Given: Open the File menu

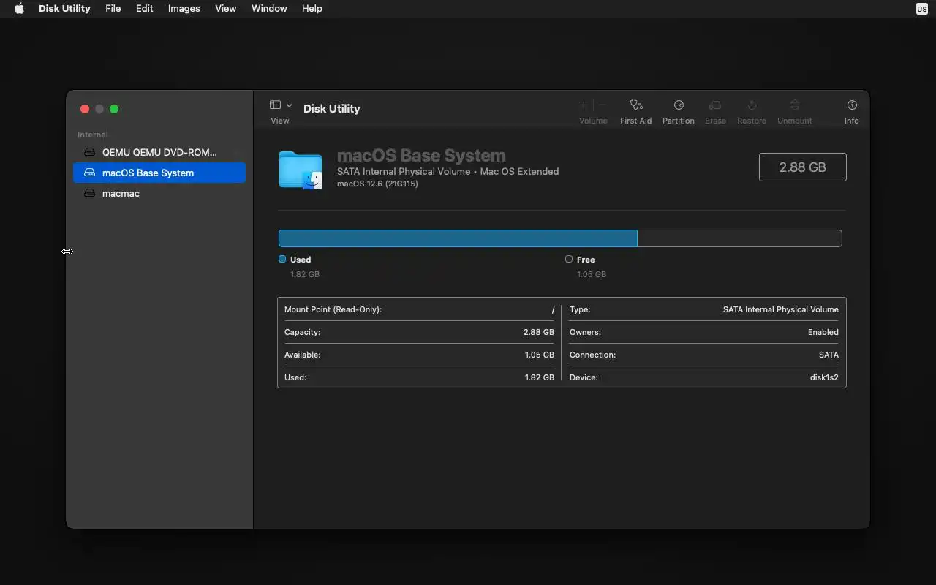Looking at the screenshot, I should [113, 9].
